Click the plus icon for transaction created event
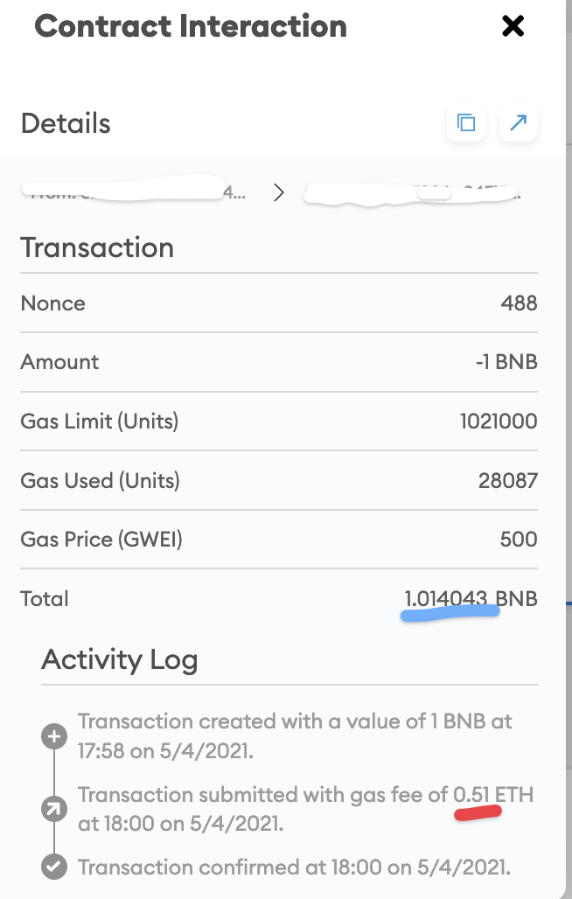 pyautogui.click(x=53, y=736)
